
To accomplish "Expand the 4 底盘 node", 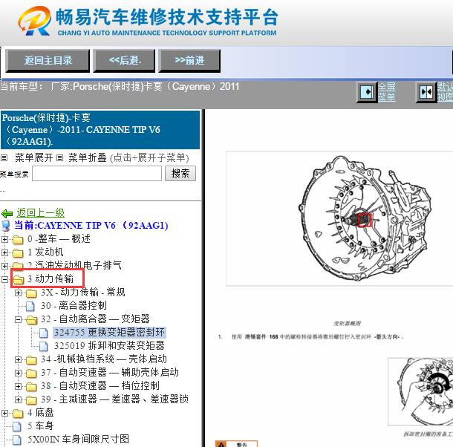I will (x=4, y=413).
